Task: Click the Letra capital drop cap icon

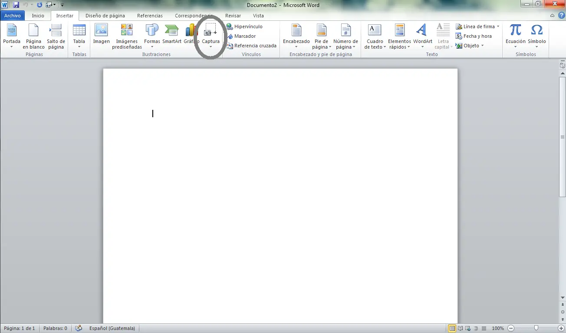Action: (443, 30)
